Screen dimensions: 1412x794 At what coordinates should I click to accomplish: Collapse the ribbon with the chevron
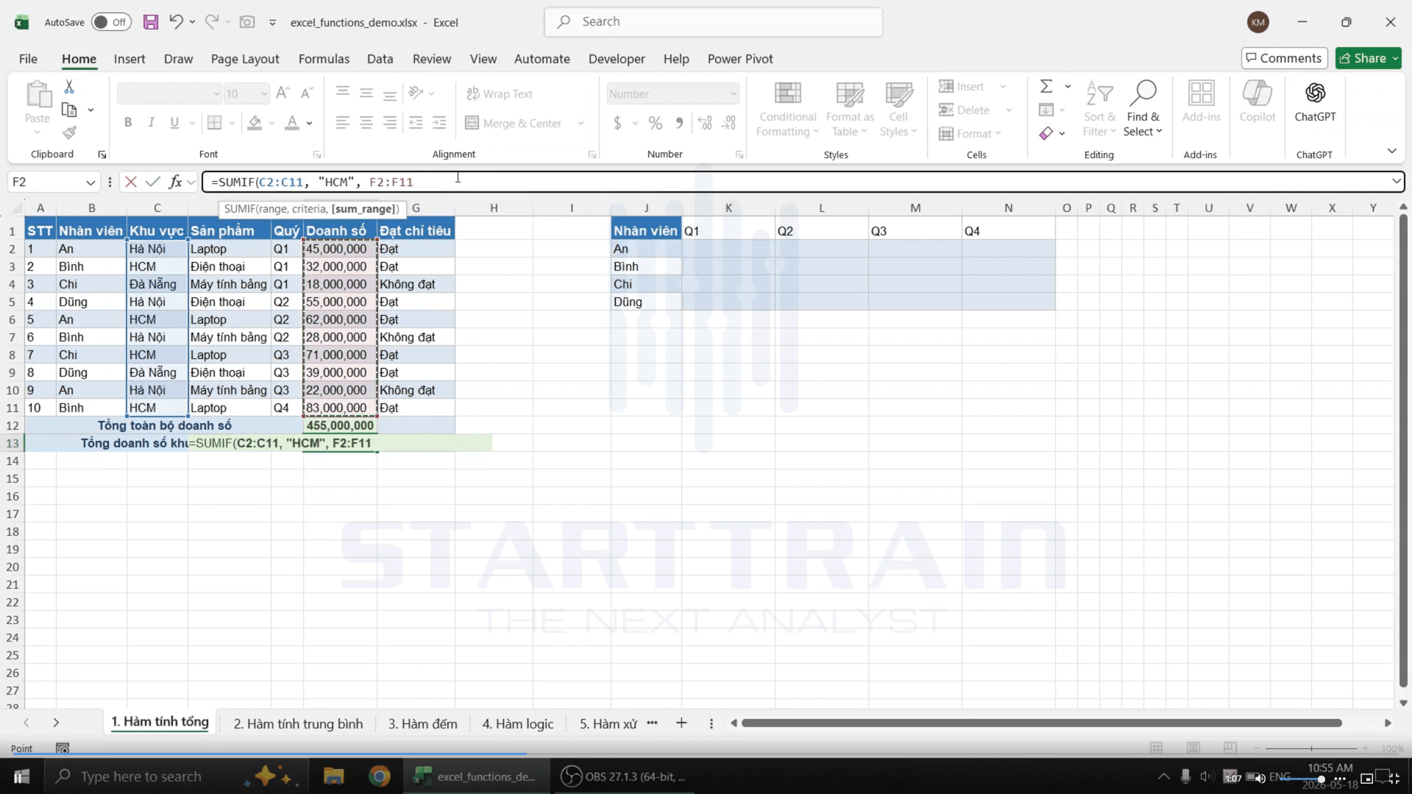[x=1391, y=151]
